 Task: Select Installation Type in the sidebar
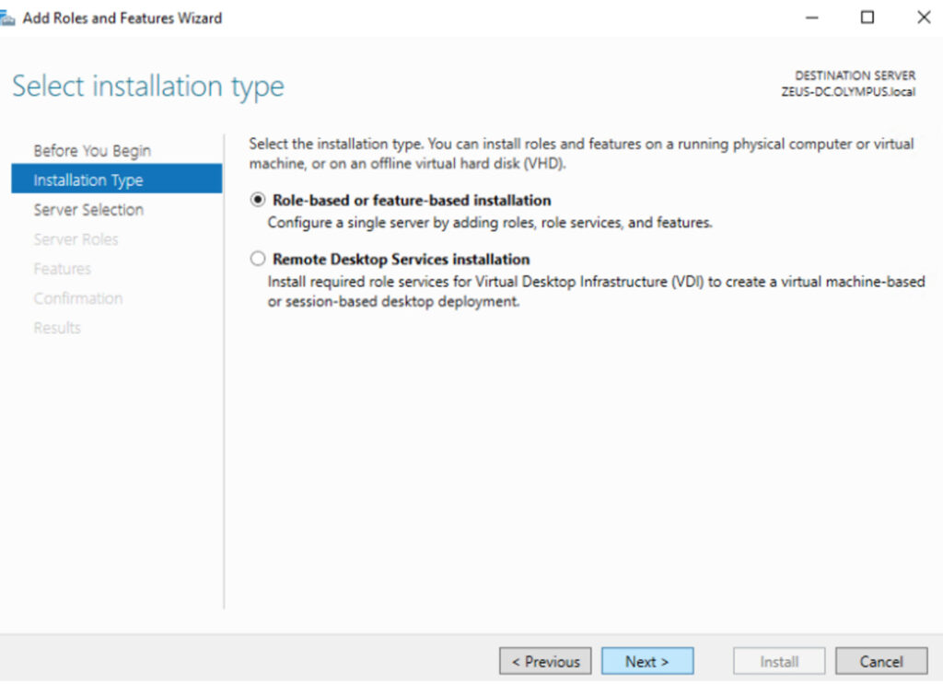click(x=88, y=180)
